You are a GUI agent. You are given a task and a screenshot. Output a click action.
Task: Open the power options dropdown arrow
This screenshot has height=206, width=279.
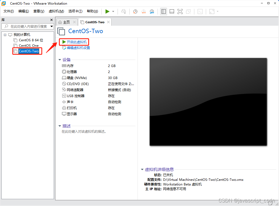pos(113,11)
